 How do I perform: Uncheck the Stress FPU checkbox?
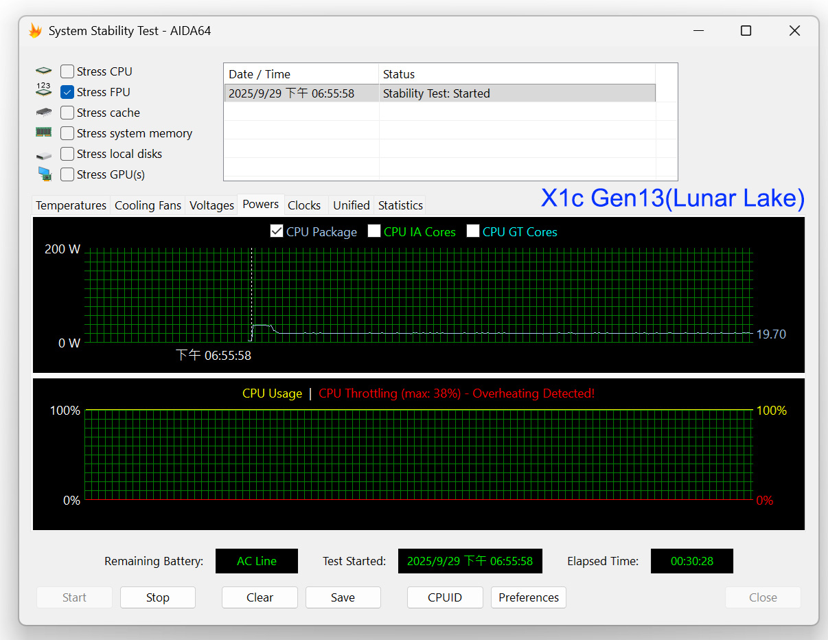[67, 92]
